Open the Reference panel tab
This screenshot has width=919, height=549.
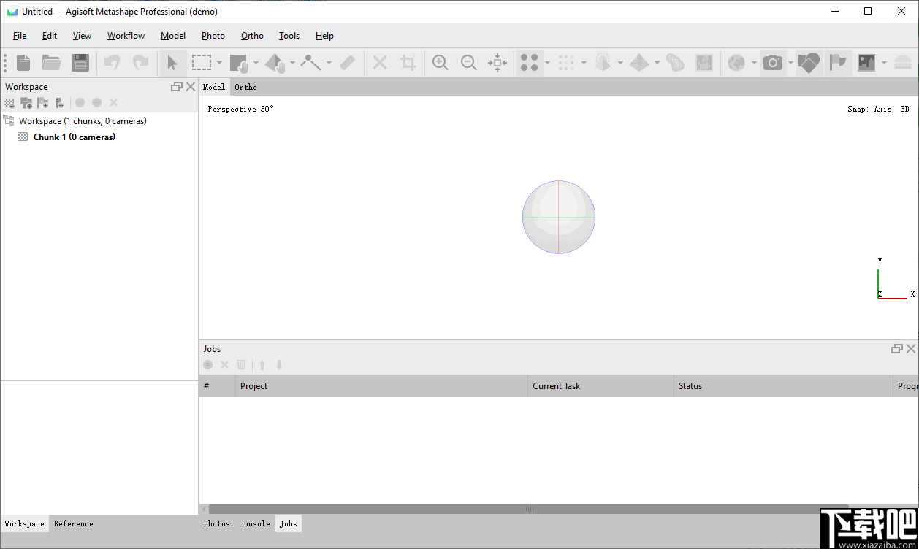tap(73, 523)
